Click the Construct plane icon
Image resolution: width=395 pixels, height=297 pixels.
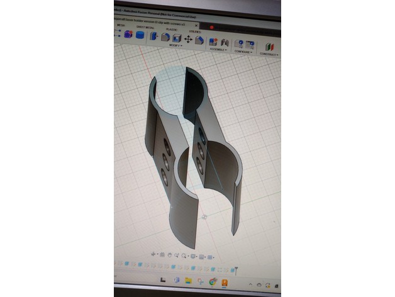(x=269, y=47)
